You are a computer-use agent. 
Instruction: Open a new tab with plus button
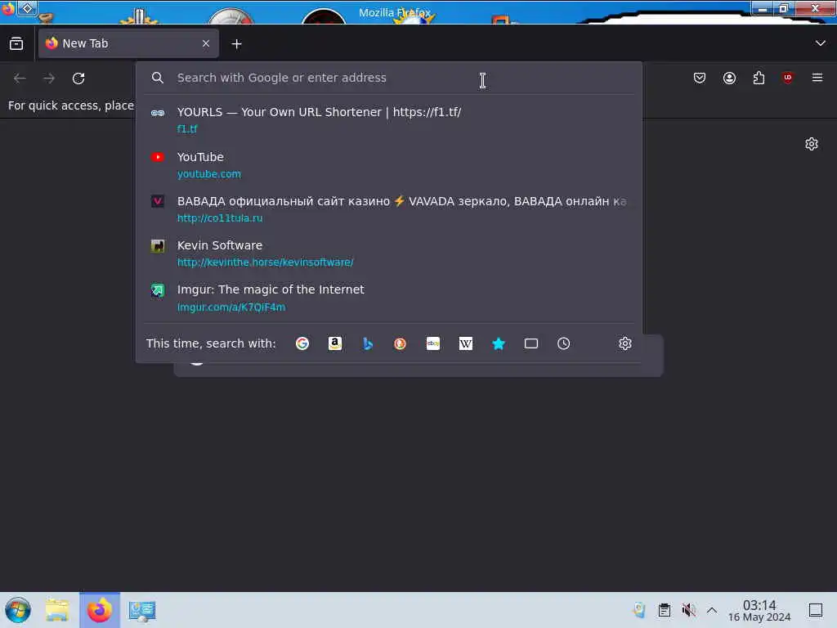point(236,44)
